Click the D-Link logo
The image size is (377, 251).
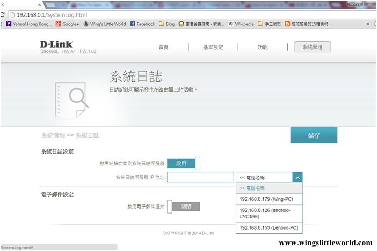coord(56,44)
